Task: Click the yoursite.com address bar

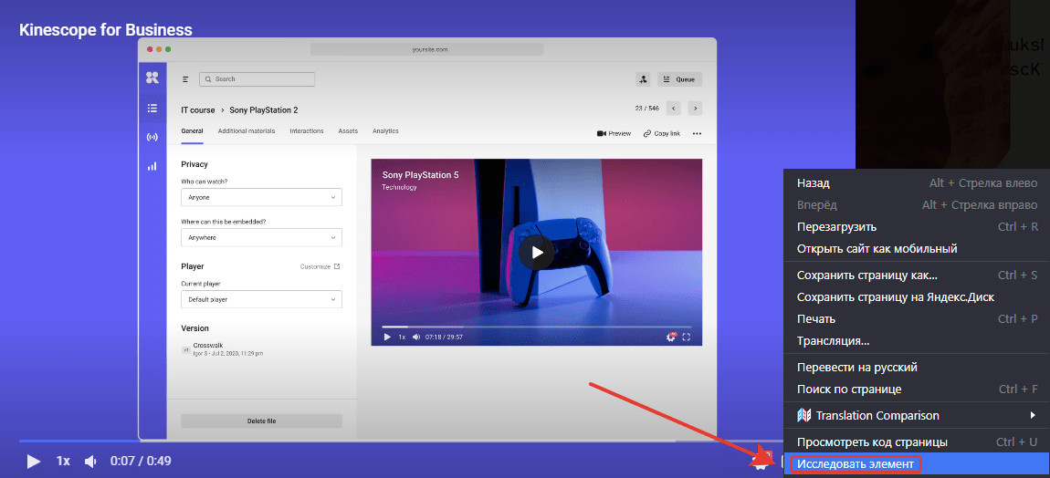Action: click(x=427, y=49)
